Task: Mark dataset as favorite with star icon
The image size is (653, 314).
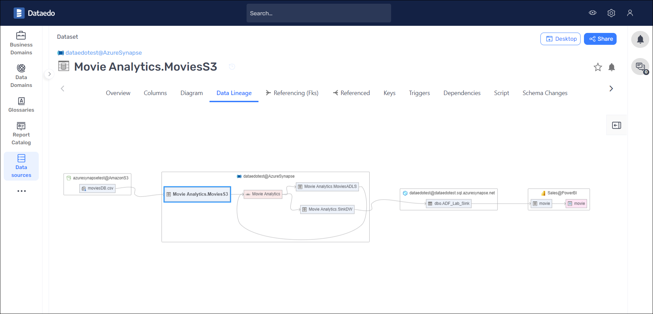Action: (x=598, y=67)
